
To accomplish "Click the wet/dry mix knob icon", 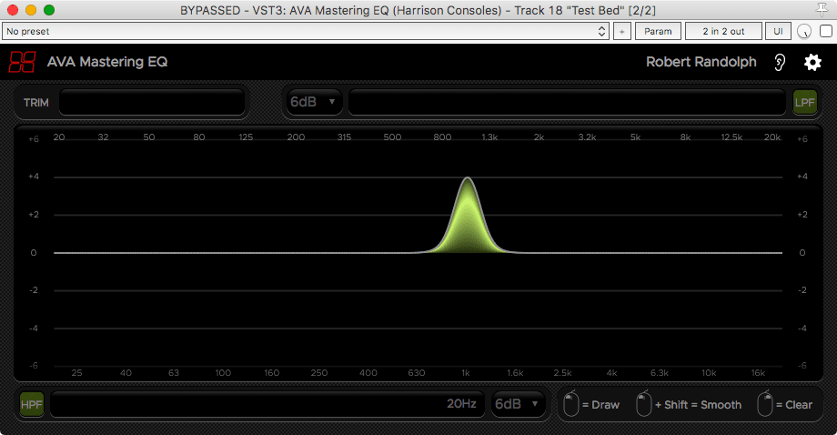I will (804, 31).
